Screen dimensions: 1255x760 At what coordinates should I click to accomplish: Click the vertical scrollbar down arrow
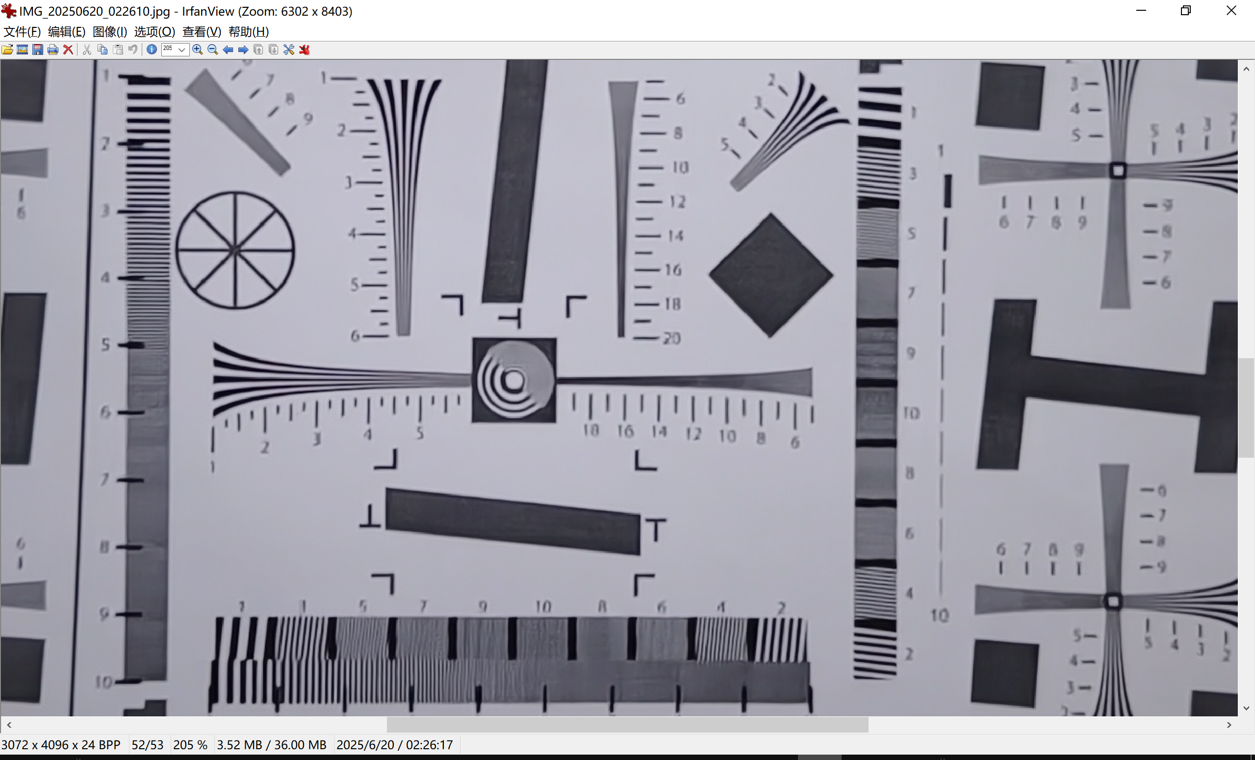[1246, 708]
